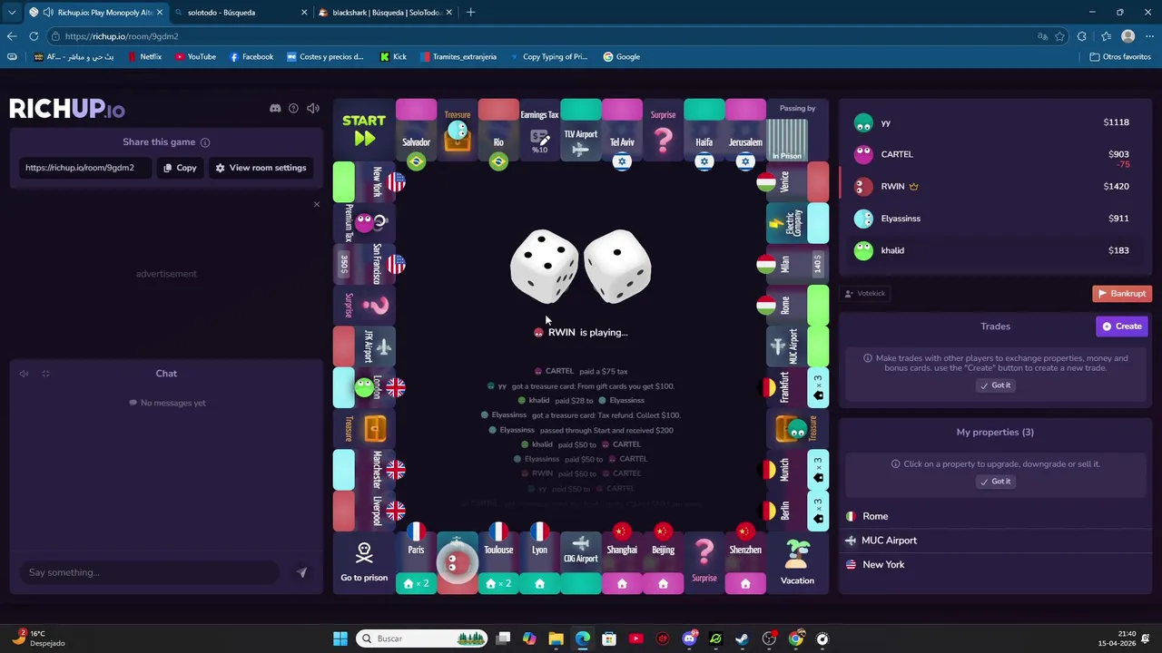Open TLV Airport tile

coord(581,130)
